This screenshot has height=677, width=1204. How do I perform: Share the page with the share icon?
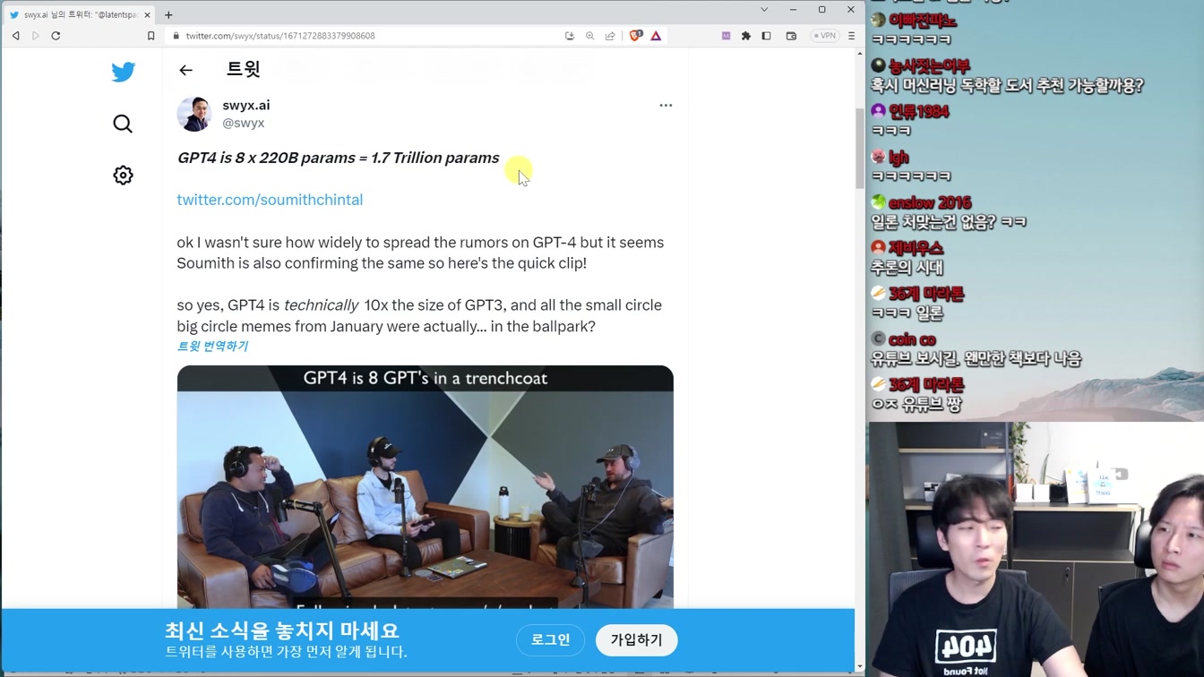pyautogui.click(x=610, y=36)
